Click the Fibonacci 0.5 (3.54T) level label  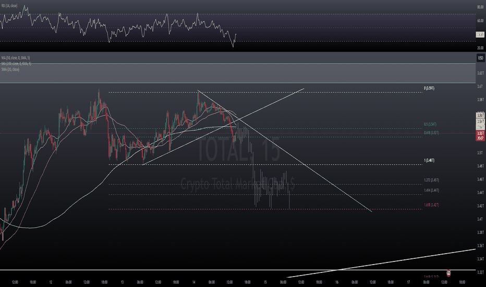(430, 124)
